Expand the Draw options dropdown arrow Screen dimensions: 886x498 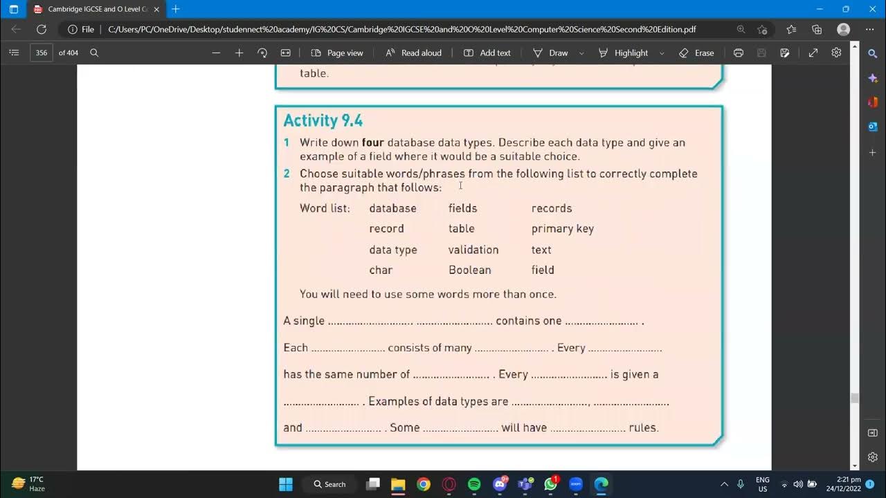point(581,53)
